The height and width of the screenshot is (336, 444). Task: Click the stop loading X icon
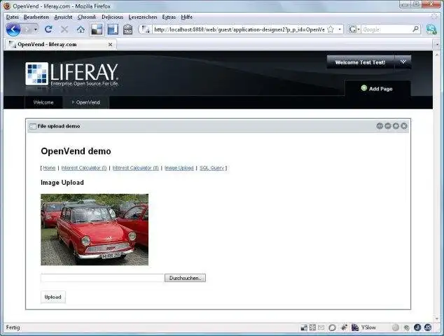coord(64,29)
